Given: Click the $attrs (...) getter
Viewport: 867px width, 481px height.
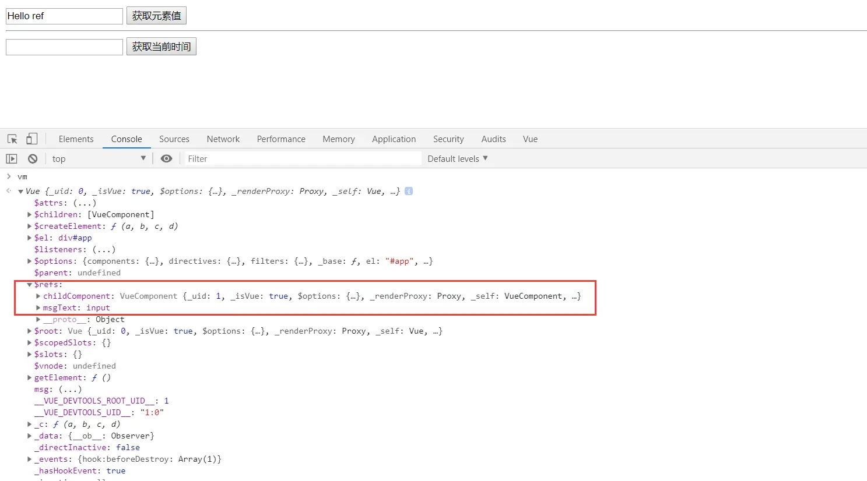Looking at the screenshot, I should [85, 203].
